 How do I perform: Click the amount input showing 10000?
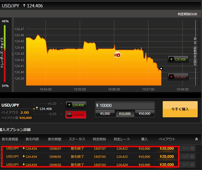point(125,105)
